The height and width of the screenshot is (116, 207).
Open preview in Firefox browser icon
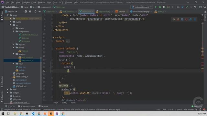[178, 19]
